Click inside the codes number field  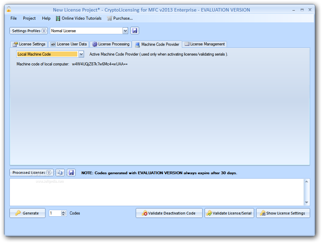(55, 213)
